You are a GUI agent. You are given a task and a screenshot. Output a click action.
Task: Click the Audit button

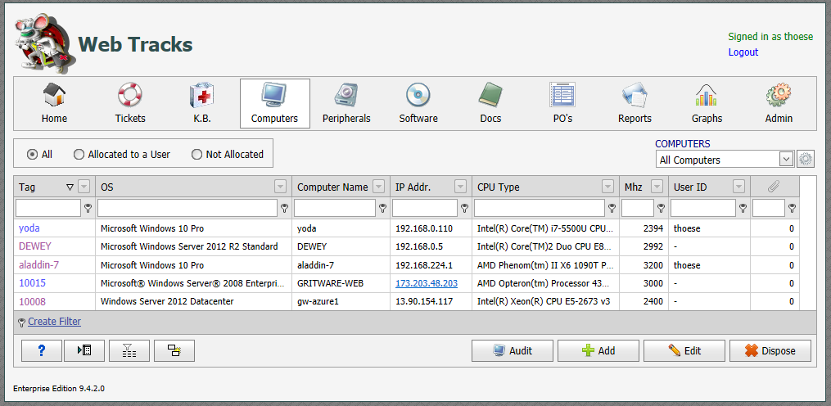[513, 351]
